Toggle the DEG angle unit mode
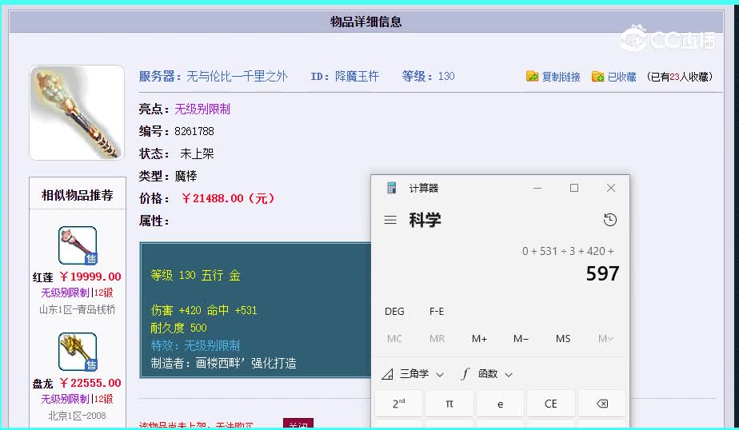This screenshot has height=430, width=739. [x=394, y=311]
